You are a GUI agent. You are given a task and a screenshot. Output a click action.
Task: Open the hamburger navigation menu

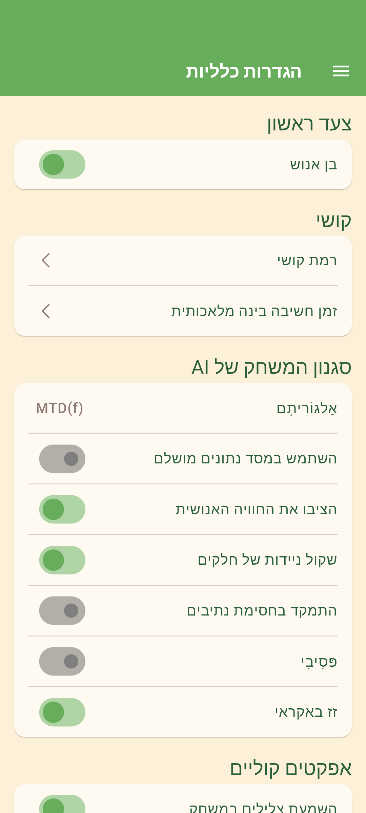pyautogui.click(x=341, y=71)
